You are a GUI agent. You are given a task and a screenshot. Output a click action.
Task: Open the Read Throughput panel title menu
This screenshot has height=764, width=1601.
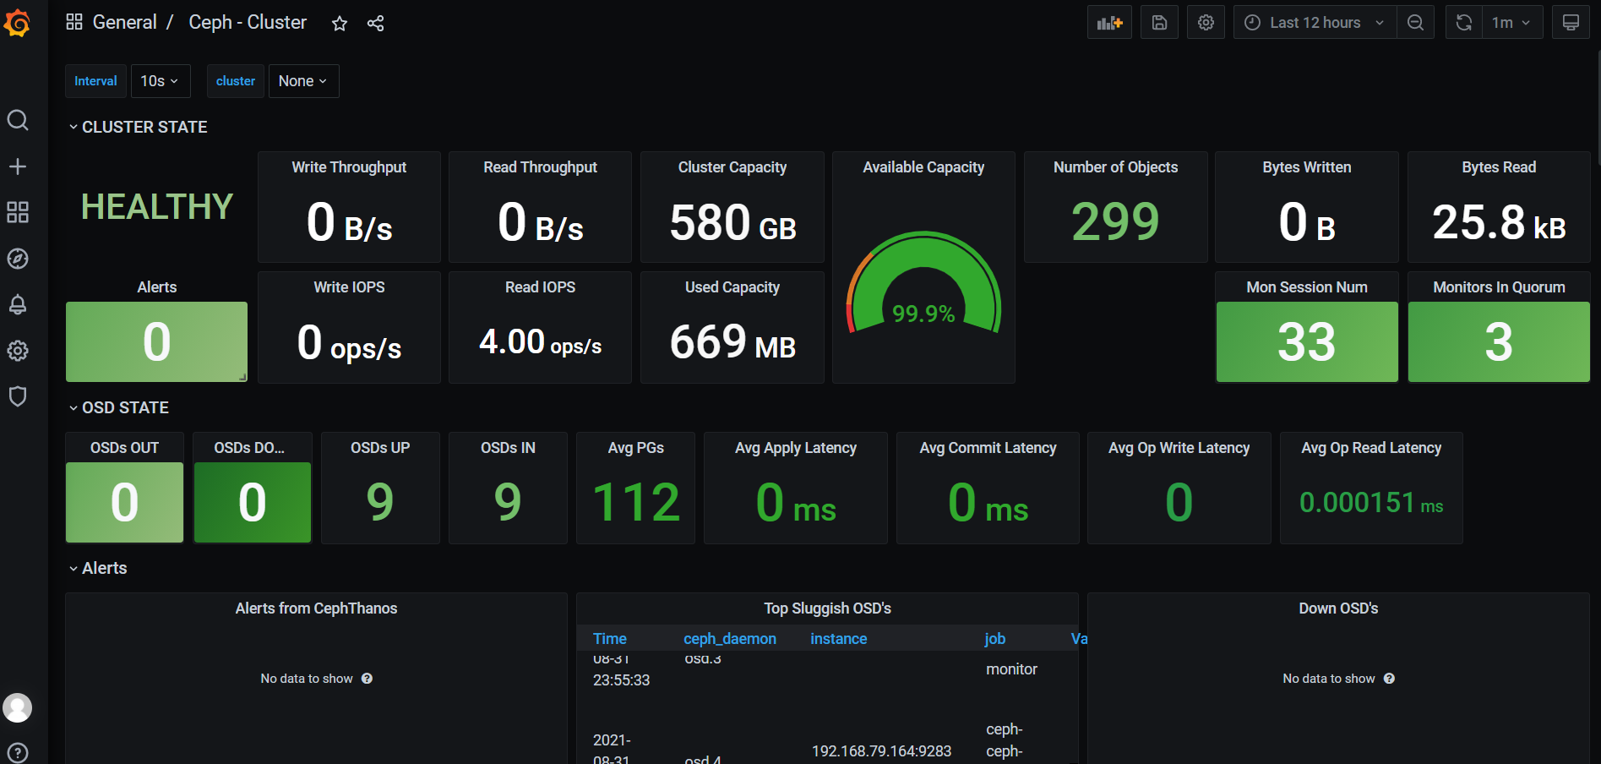pos(540,167)
